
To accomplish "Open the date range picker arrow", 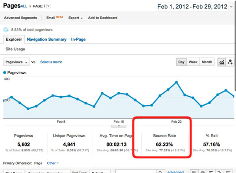I will [231, 7].
